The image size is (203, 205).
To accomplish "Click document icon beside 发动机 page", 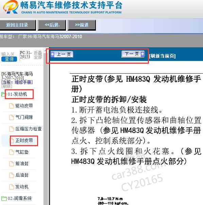I will click(x=12, y=187).
